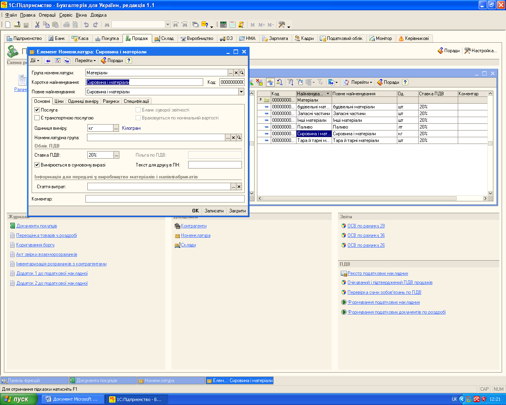Open the Сервіс menu
Image resolution: width=506 pixels, height=405 pixels.
click(66, 15)
